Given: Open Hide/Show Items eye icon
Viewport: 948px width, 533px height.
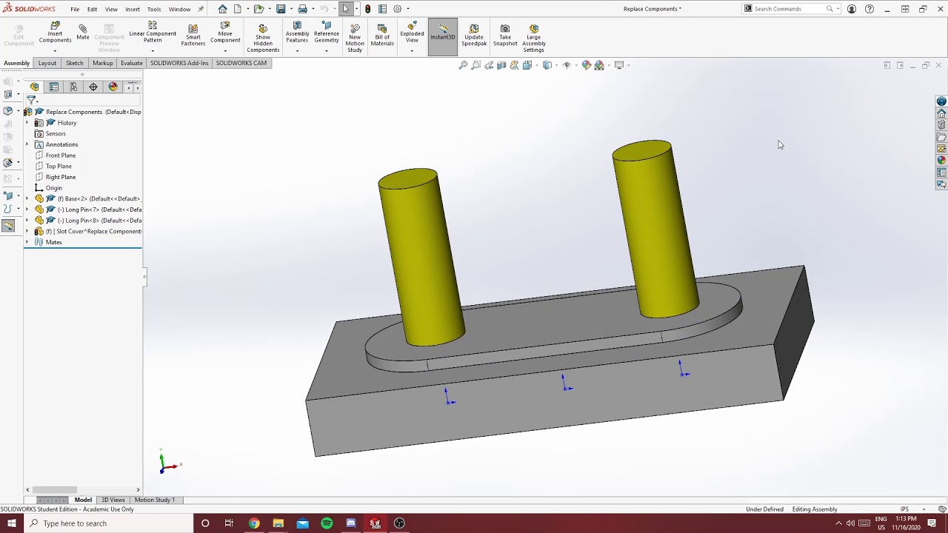Looking at the screenshot, I should pos(567,65).
